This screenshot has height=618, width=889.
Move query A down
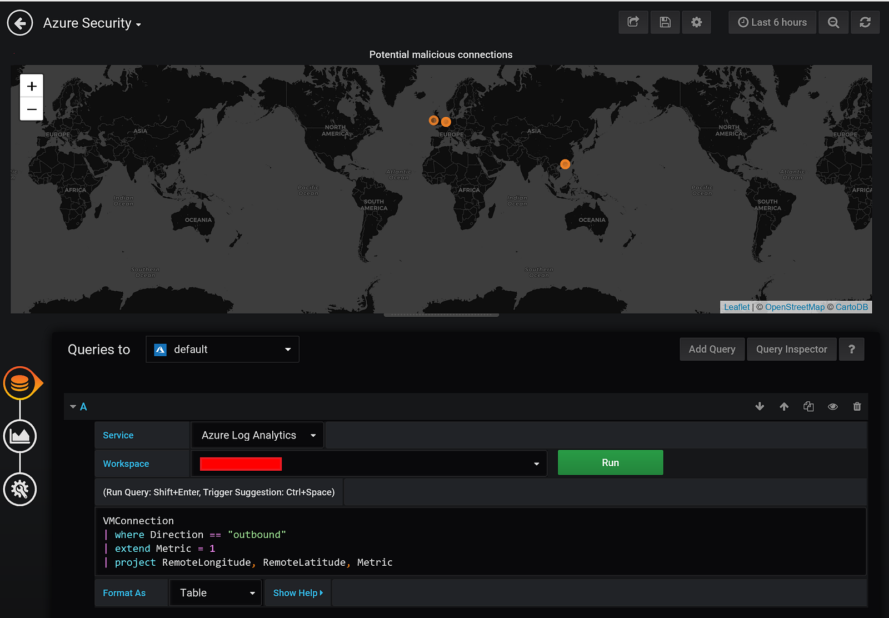(760, 407)
